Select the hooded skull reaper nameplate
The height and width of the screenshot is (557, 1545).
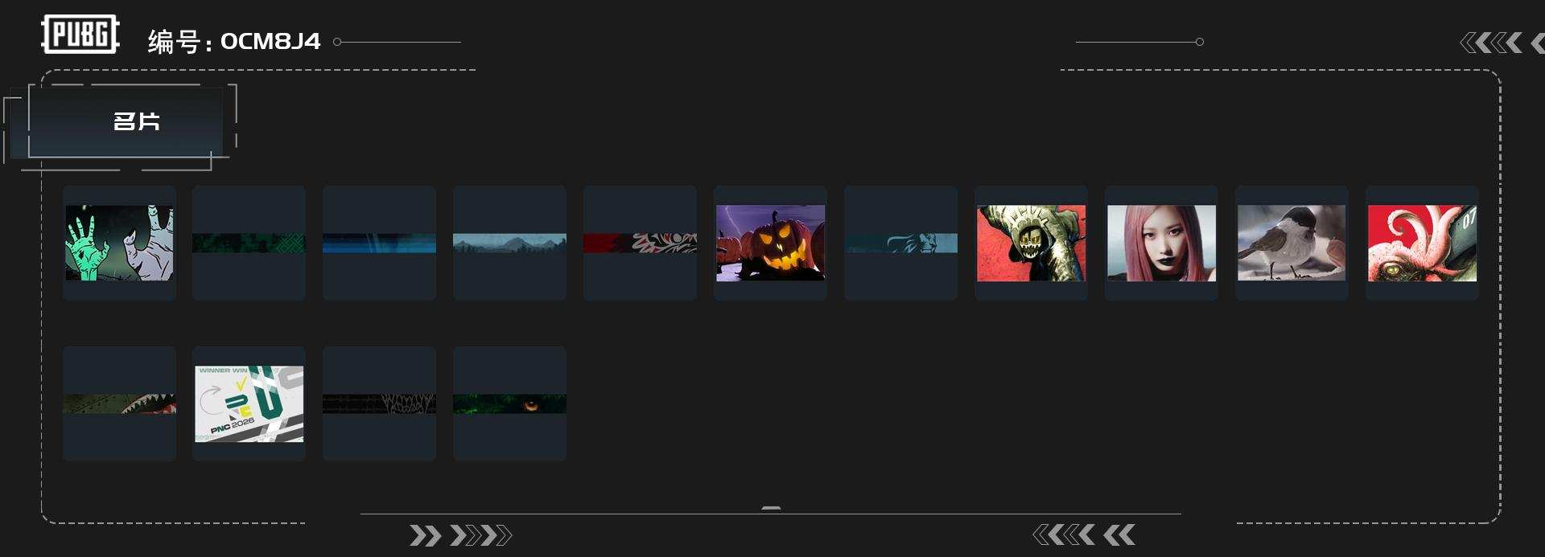tap(1031, 243)
